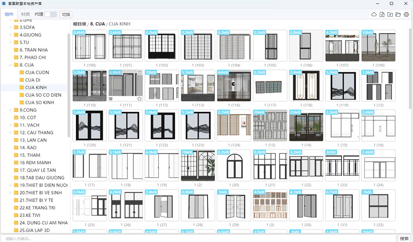Click the add new folder icon
The height and width of the screenshot is (242, 413).
coord(390,15)
